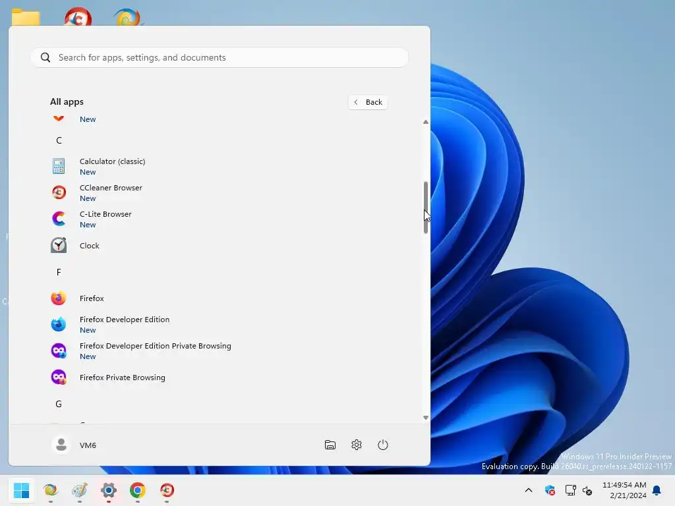Open the File Explorer folder icon in Start footer
The height and width of the screenshot is (506, 675).
click(x=330, y=445)
